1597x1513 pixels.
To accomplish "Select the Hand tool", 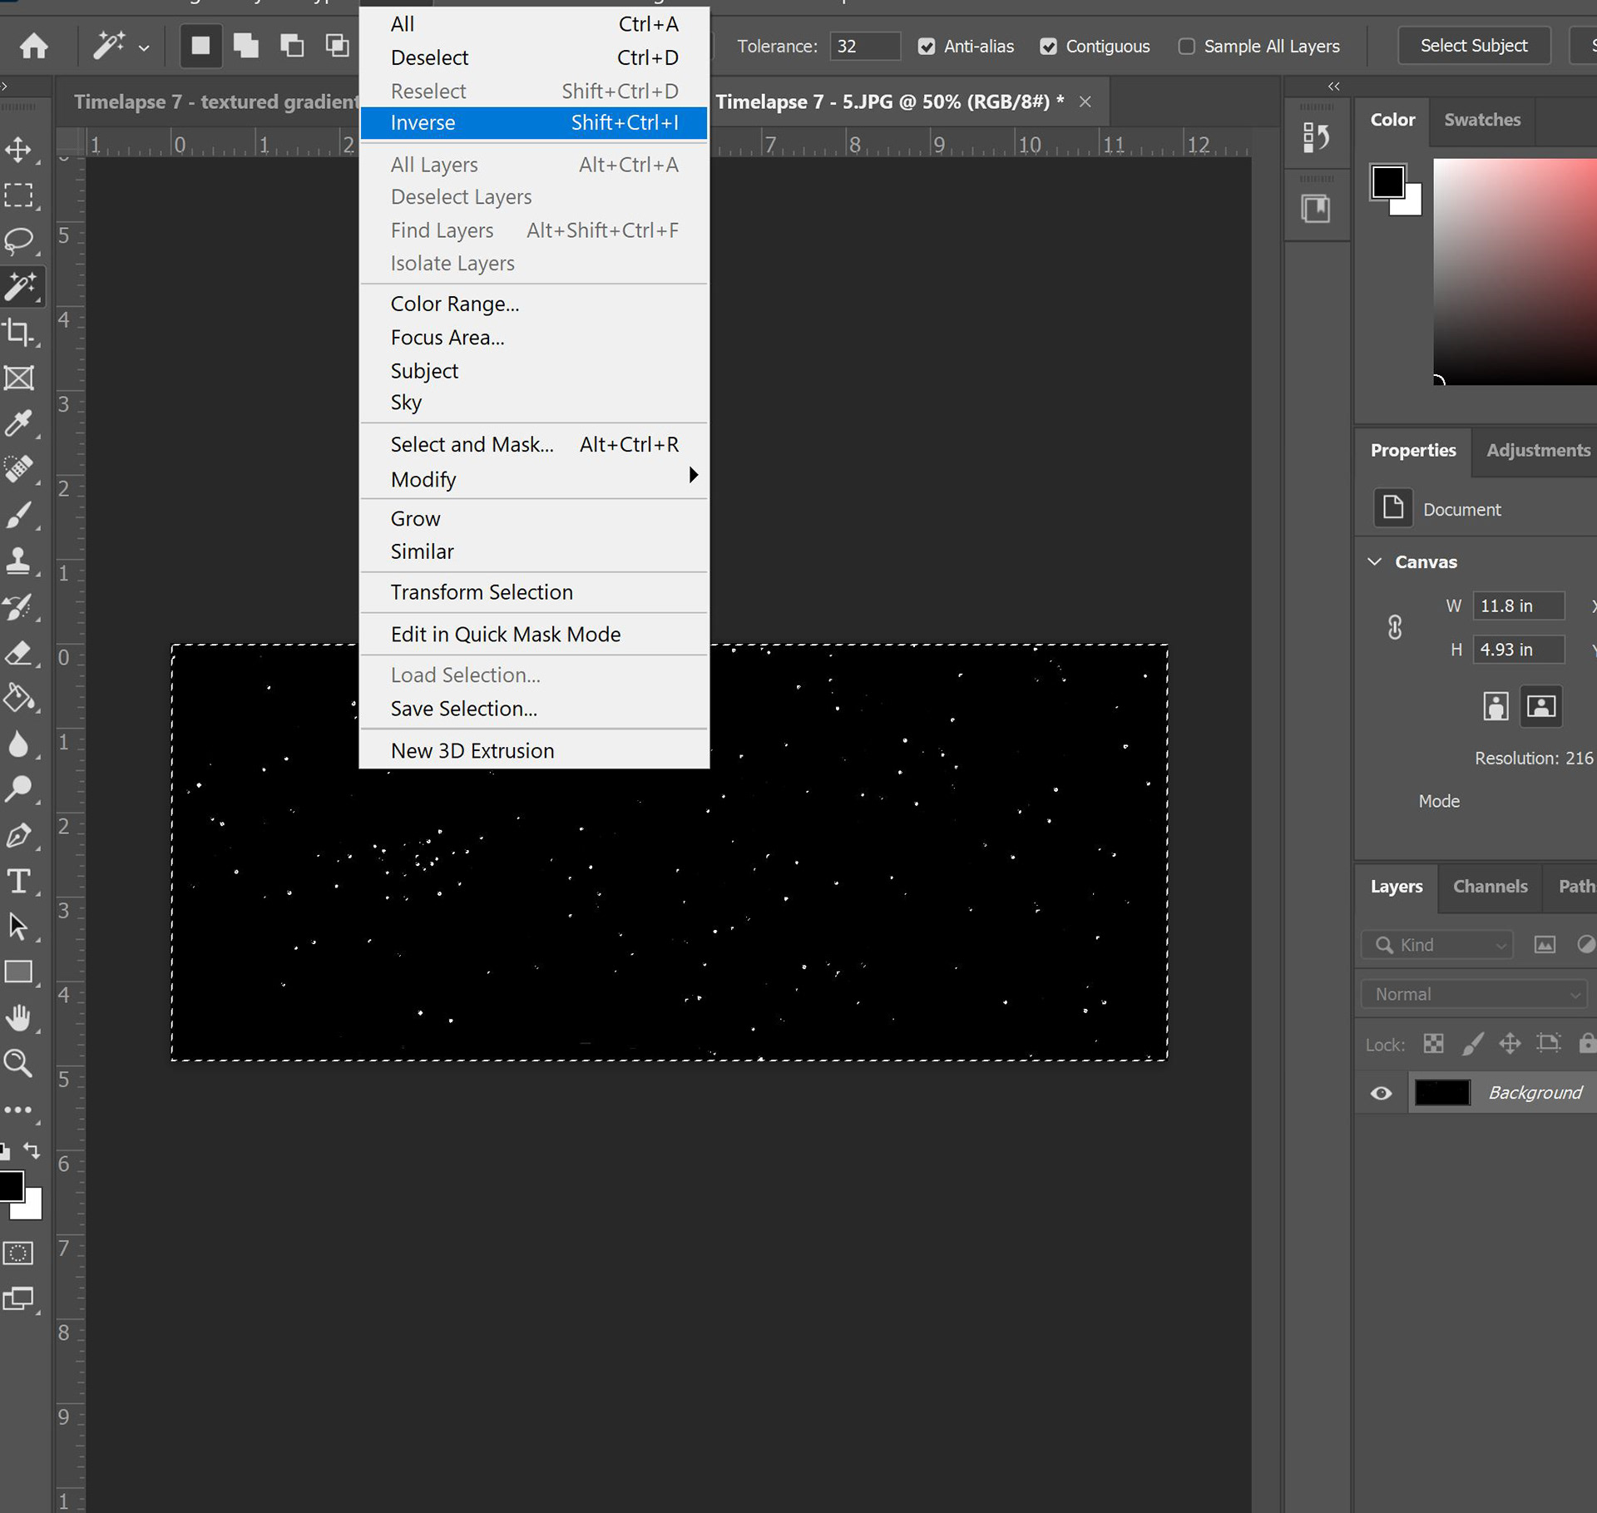I will point(18,1017).
